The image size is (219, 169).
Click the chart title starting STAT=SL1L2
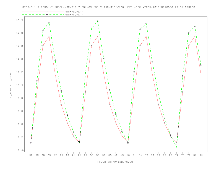click(108, 7)
